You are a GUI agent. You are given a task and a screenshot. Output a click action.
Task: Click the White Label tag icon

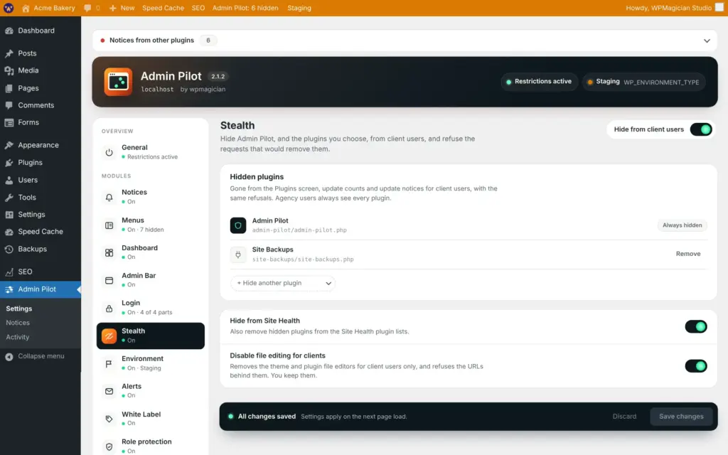click(x=109, y=419)
